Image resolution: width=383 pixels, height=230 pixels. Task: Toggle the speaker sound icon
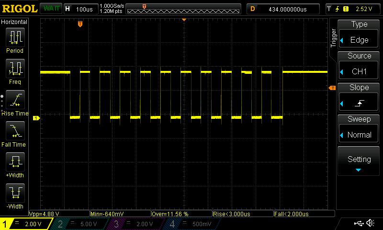(x=370, y=223)
